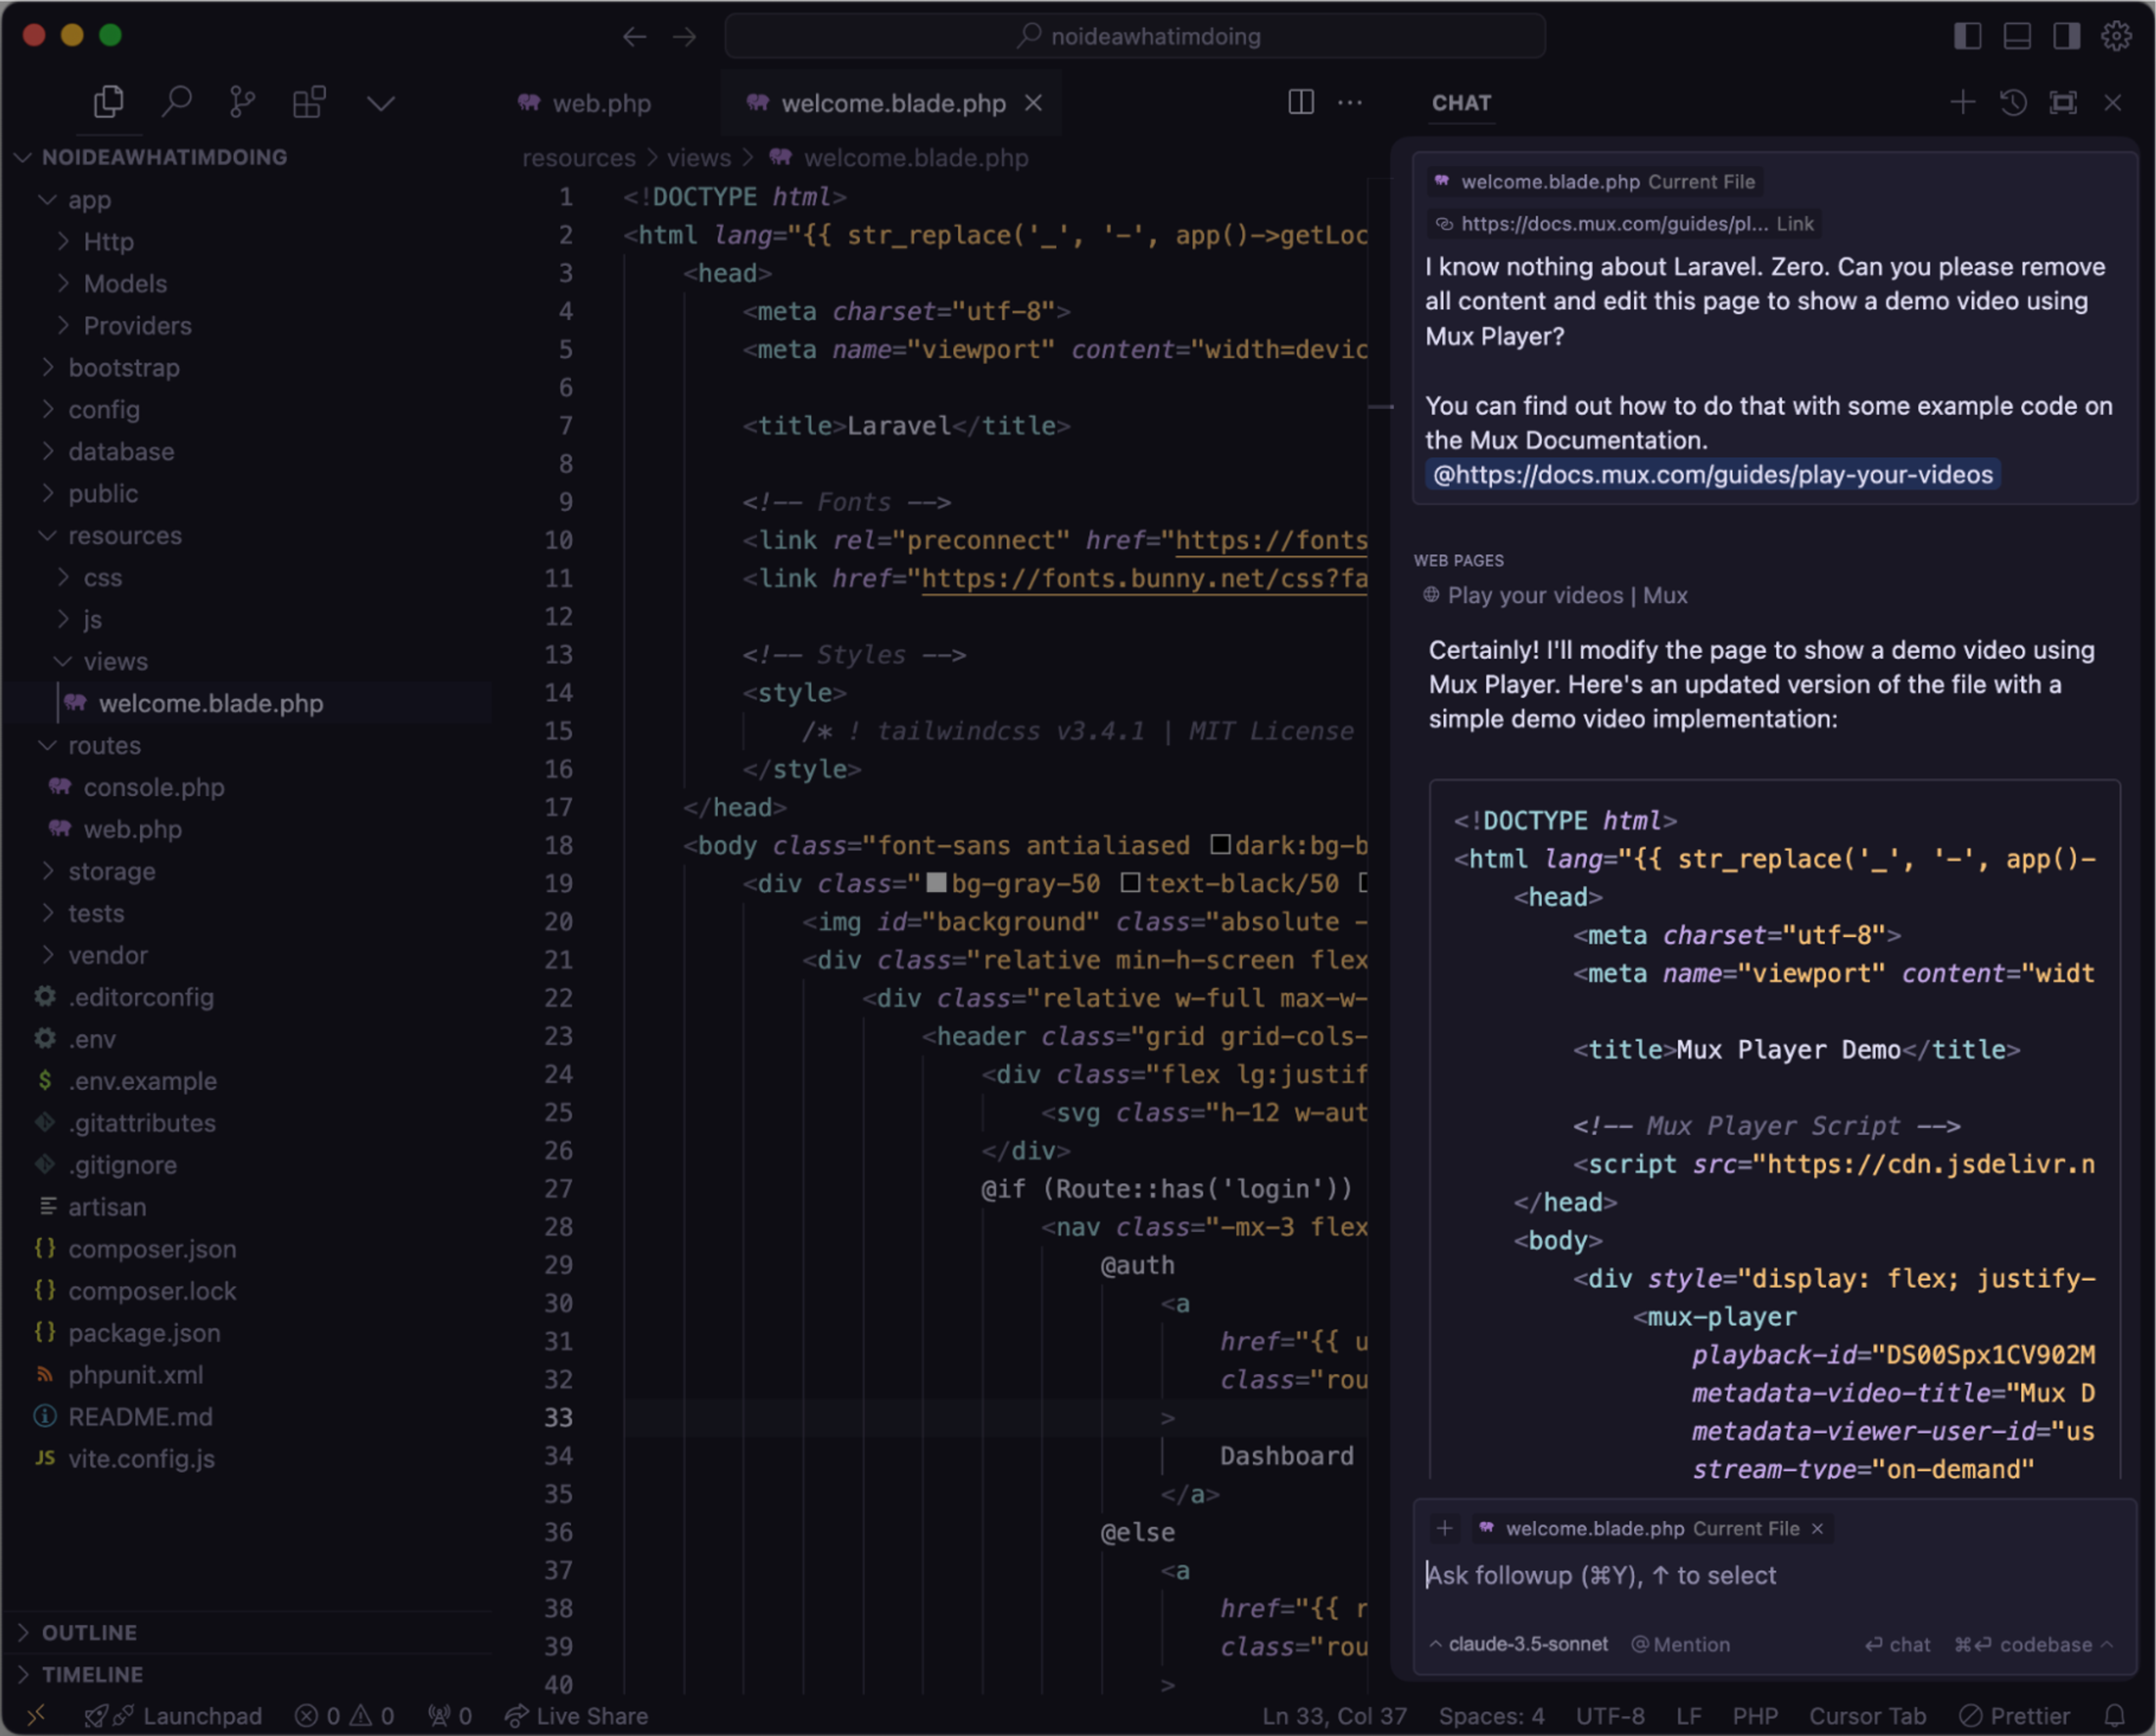2156x1736 pixels.
Task: Switch to the web.php tab
Action: click(x=601, y=103)
